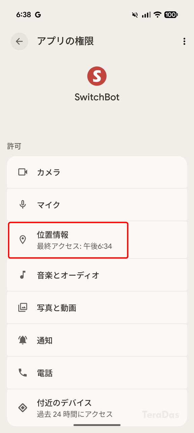Viewport: 194px width, 433px height.
Task: Open 位置情報 permission settings
Action: click(x=97, y=240)
